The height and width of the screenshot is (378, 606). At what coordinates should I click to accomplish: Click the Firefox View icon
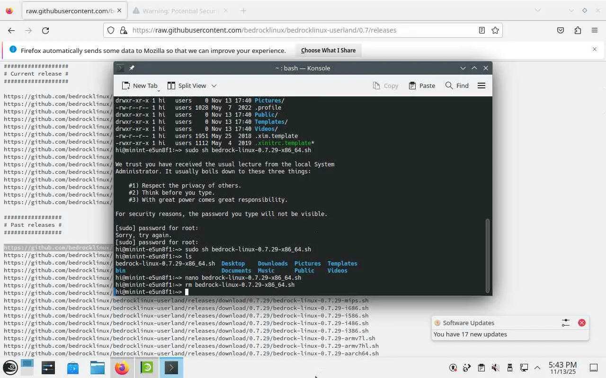pos(9,10)
